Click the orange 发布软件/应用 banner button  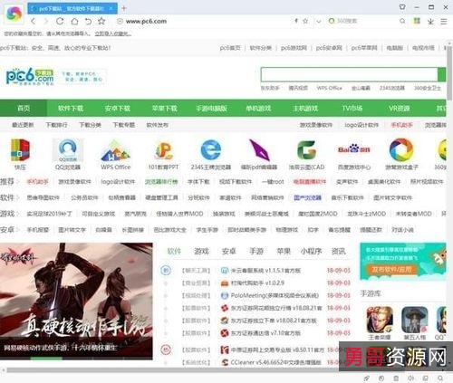[x=391, y=269]
